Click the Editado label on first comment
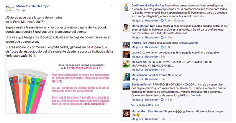236x123 pixels. [179, 21]
